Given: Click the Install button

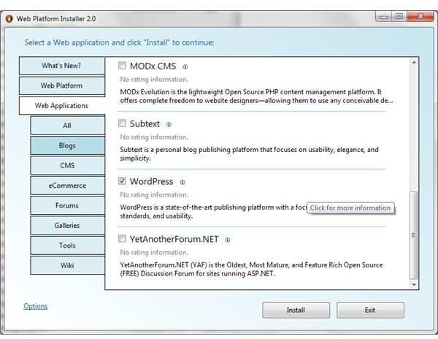Looking at the screenshot, I should point(296,311).
